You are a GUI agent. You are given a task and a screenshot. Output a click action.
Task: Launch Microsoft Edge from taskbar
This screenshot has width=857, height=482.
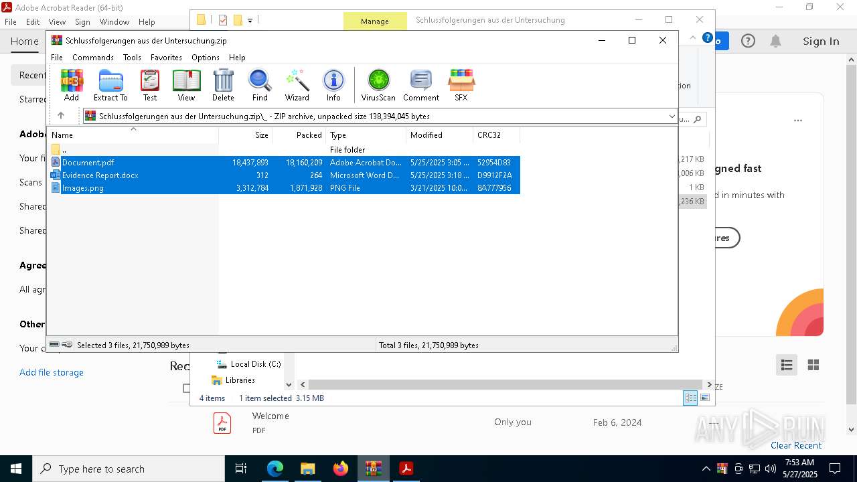[x=275, y=469]
